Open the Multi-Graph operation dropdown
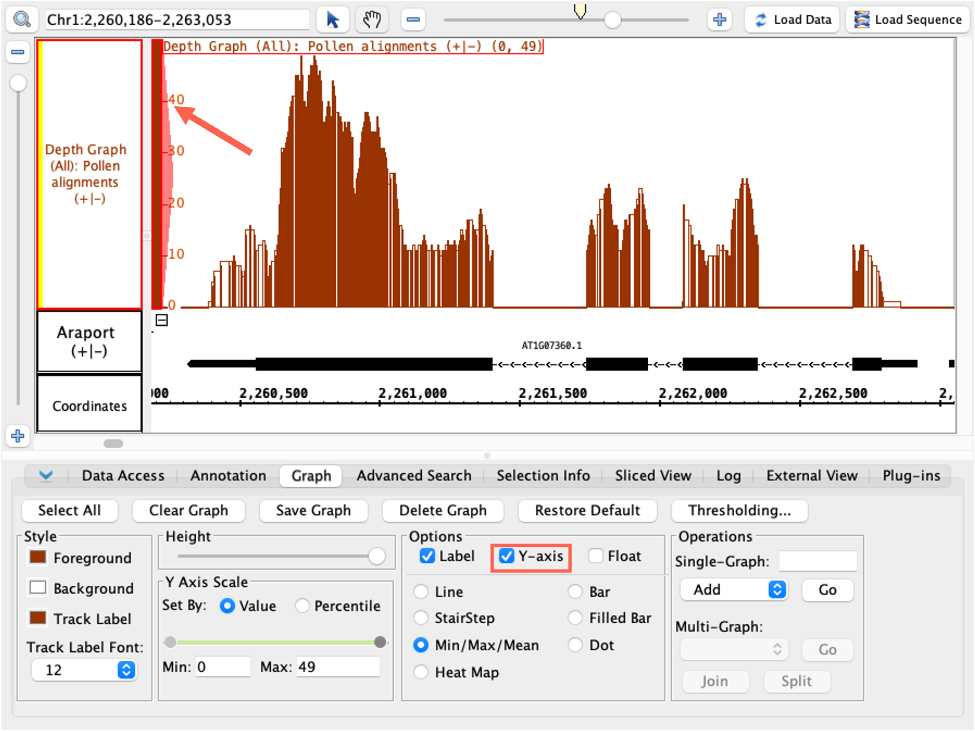Image resolution: width=975 pixels, height=731 pixels. [734, 649]
